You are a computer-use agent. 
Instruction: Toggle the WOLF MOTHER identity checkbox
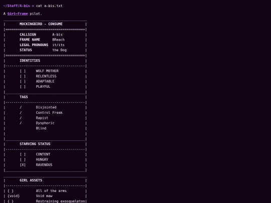(23, 71)
